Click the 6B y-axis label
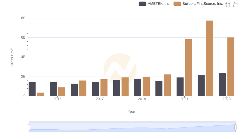This screenshot has width=241, height=139. click(23, 37)
